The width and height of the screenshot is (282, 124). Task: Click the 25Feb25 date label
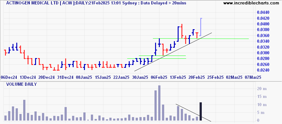click(x=216, y=77)
